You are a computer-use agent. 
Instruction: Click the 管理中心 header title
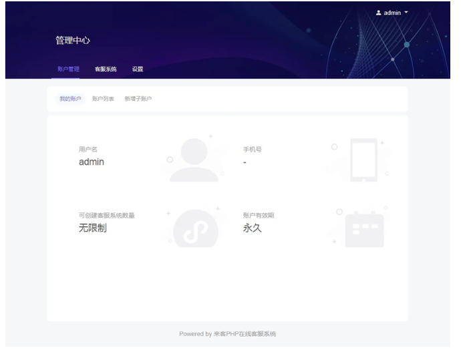[72, 41]
